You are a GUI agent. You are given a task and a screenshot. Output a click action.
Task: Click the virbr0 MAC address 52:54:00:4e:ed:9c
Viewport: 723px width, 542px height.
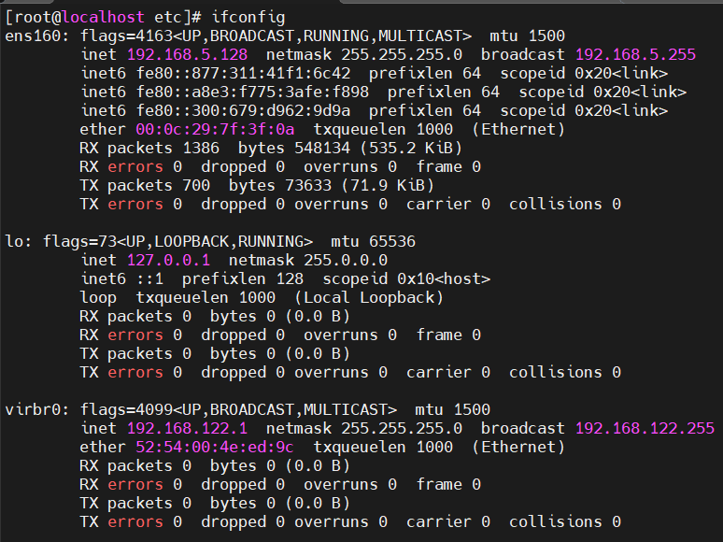point(215,447)
